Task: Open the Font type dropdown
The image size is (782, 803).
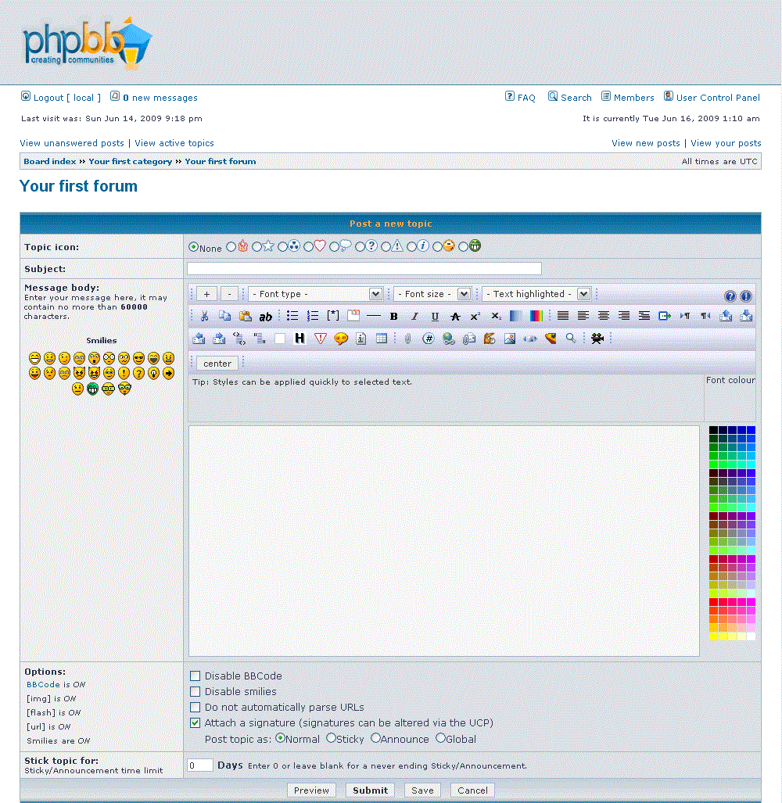Action: [x=315, y=294]
